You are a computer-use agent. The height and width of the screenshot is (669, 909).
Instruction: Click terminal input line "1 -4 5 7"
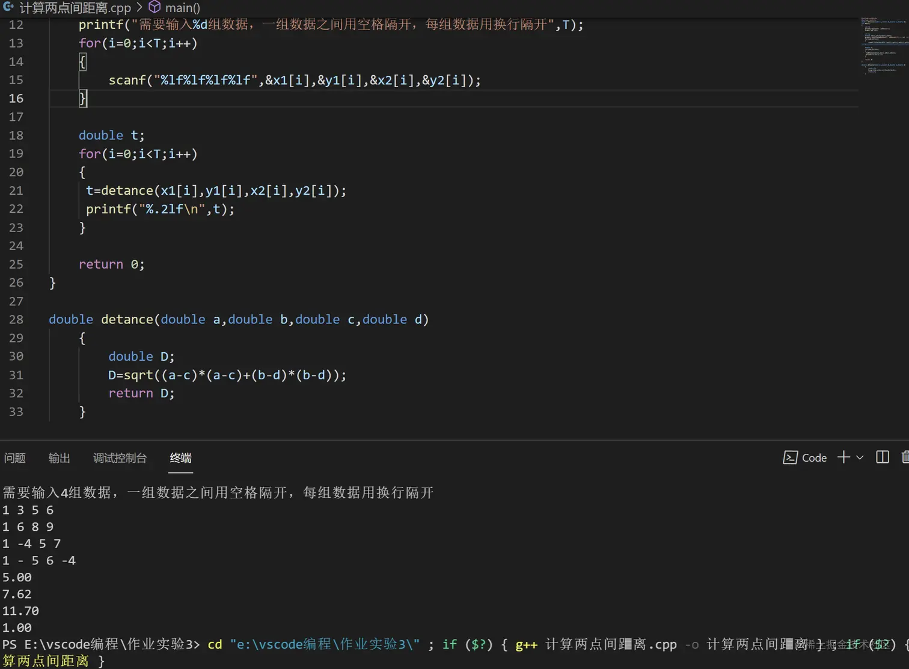click(x=31, y=543)
